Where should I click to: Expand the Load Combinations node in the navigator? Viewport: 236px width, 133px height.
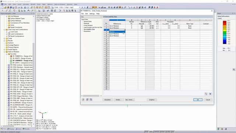pyautogui.click(x=7, y=34)
